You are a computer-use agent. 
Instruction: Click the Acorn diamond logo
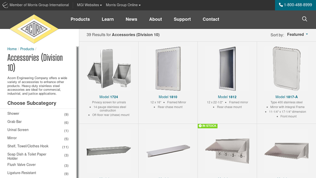(34, 29)
